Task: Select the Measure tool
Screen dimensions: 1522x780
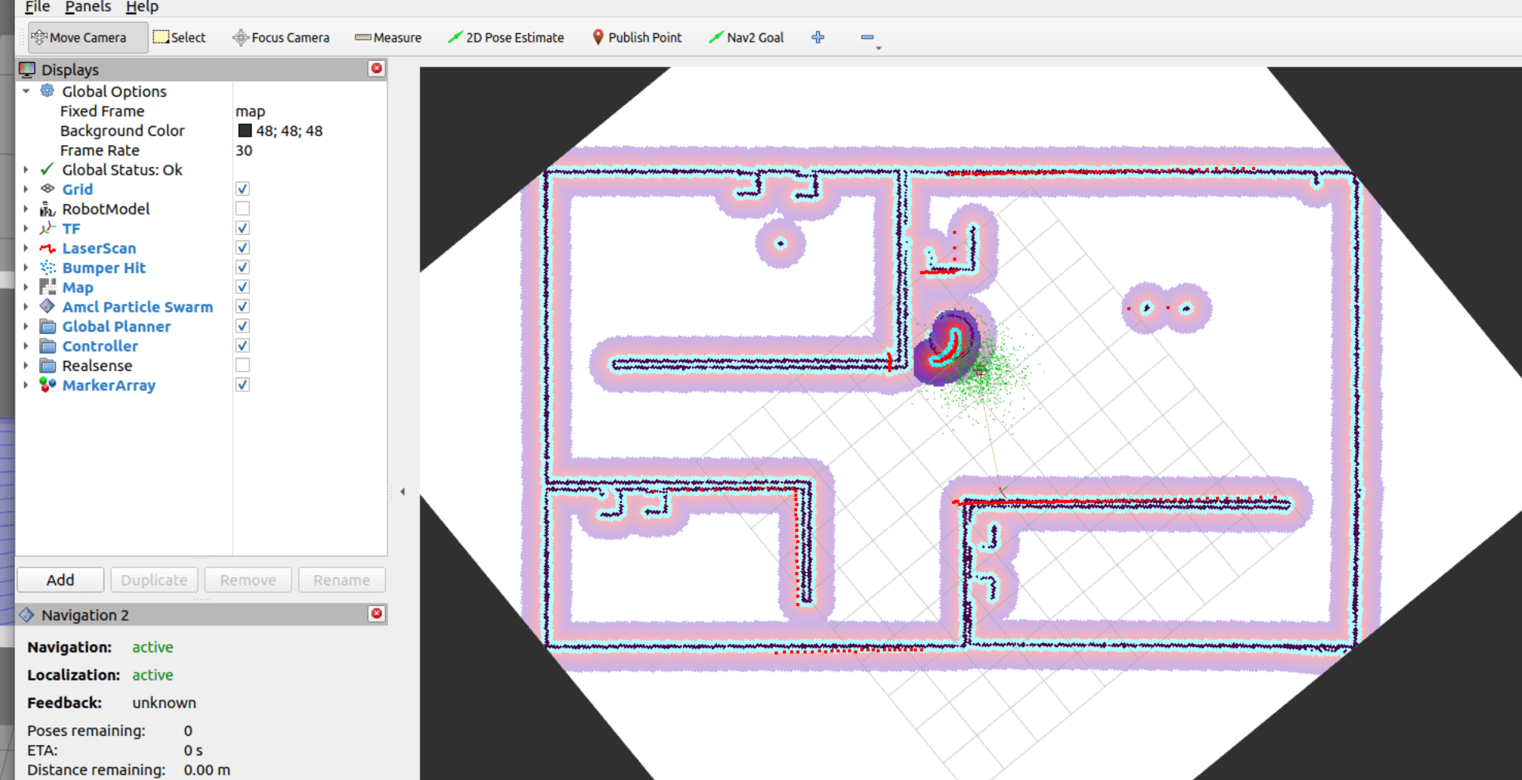Action: [x=388, y=37]
